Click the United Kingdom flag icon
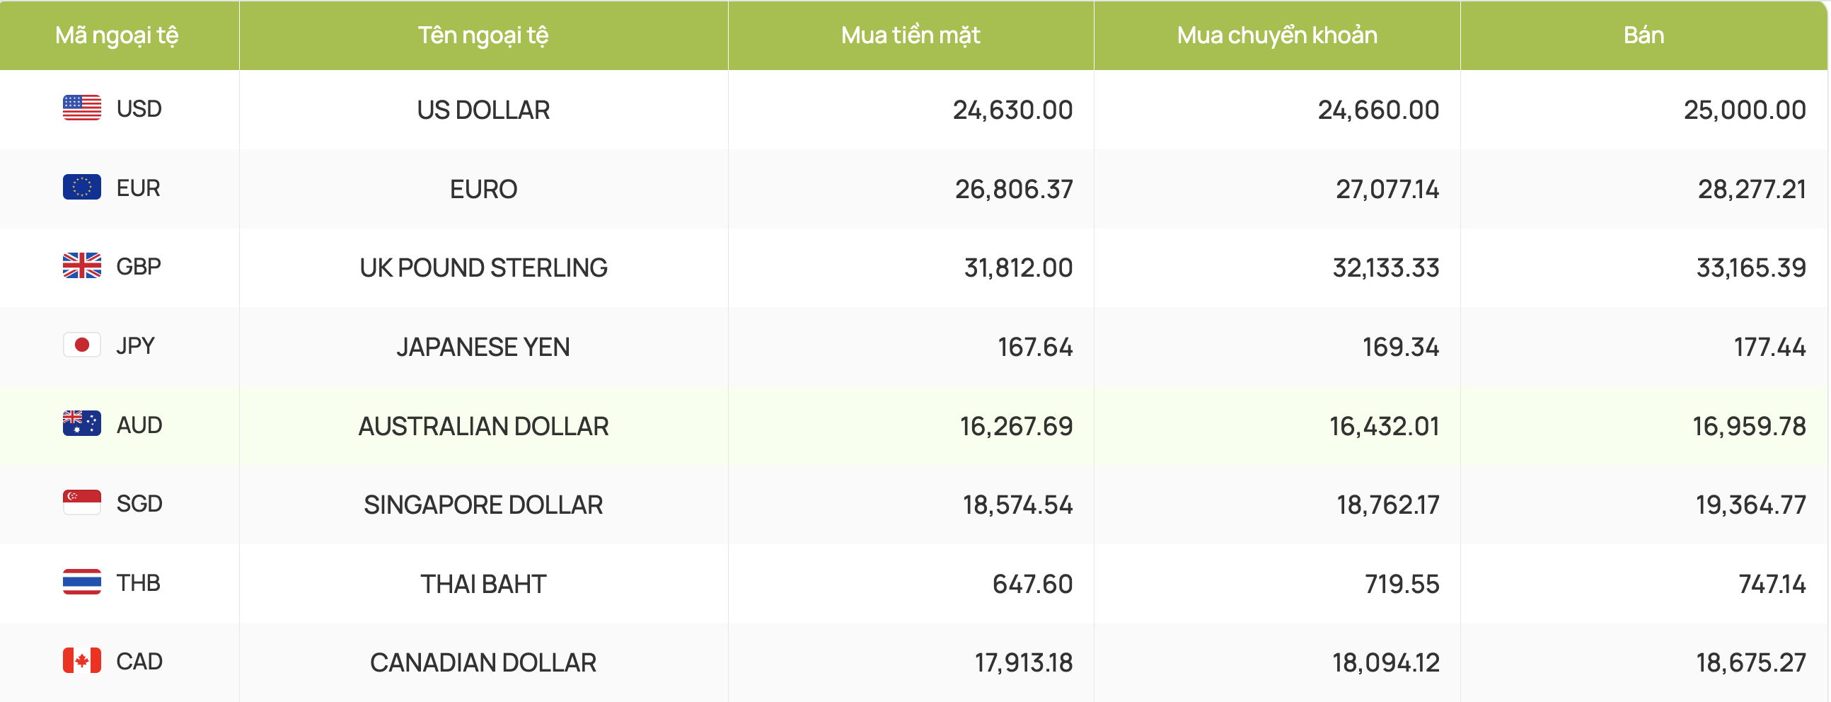The width and height of the screenshot is (1831, 702). [82, 266]
